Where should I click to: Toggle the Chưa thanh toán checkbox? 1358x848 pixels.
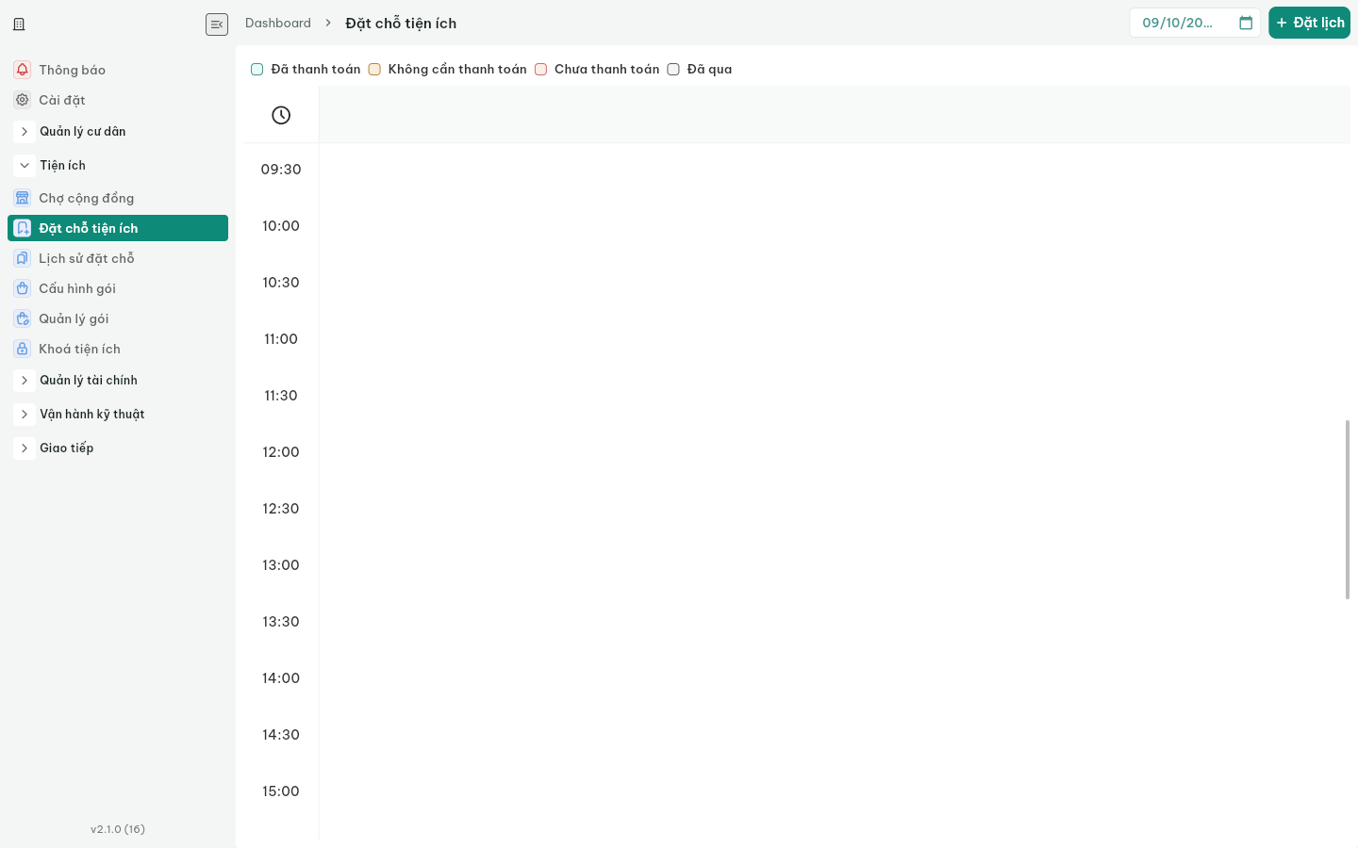[x=541, y=69]
